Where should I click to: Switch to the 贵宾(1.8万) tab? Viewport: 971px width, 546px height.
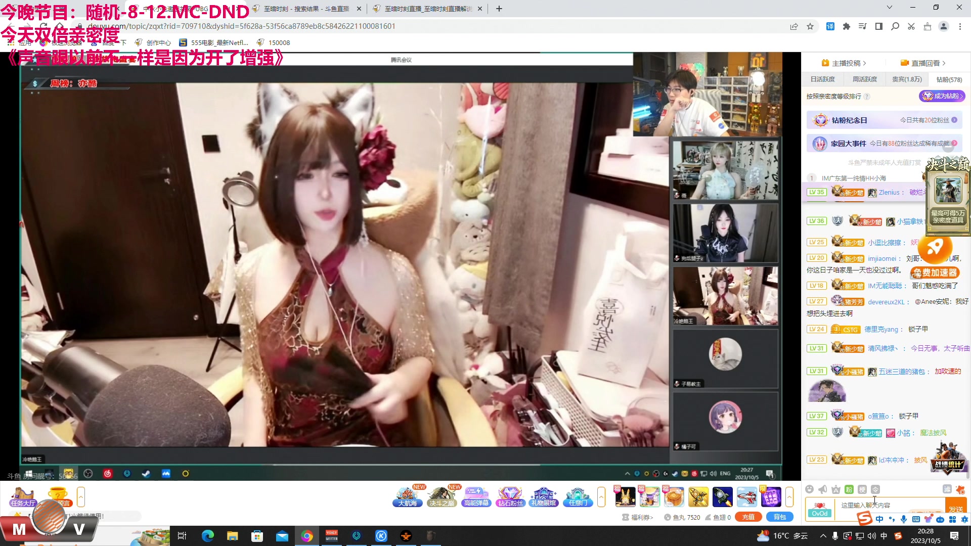(907, 79)
